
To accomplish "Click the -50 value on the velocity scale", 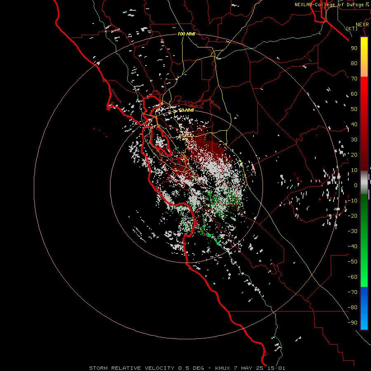I will (x=352, y=262).
